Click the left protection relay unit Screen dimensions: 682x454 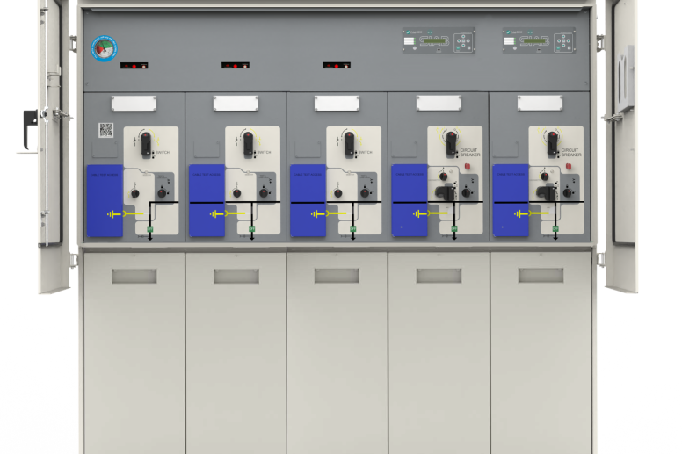point(439,40)
